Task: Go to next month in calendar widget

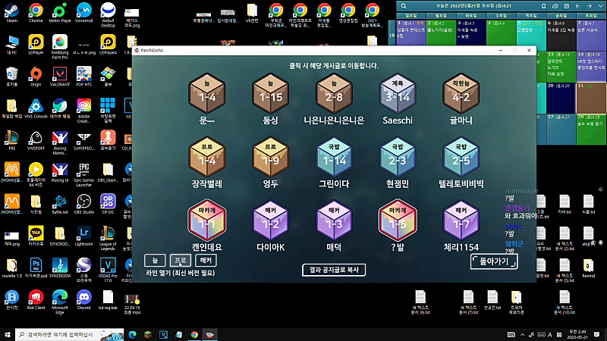Action: coord(590,6)
